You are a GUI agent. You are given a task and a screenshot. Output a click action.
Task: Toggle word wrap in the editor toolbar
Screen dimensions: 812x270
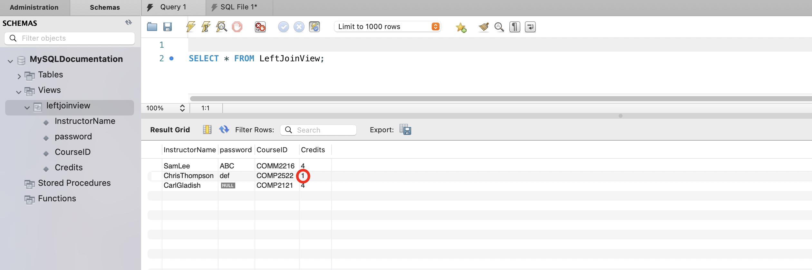click(530, 27)
